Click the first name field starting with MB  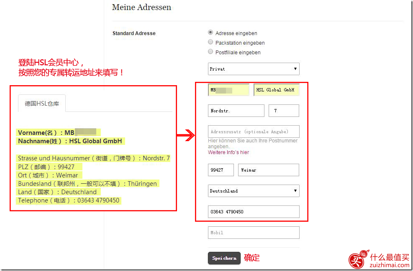tap(228, 90)
